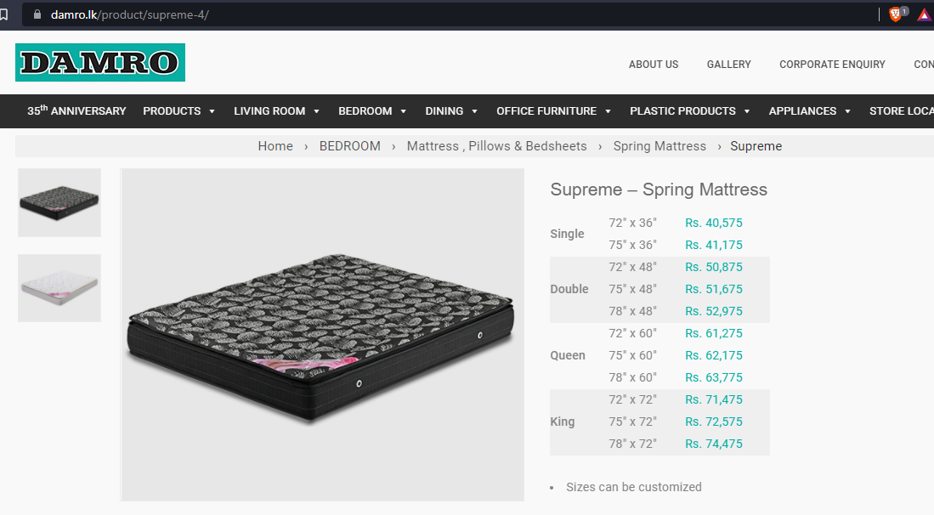Go to Home breadcrumb
Image resolution: width=934 pixels, height=515 pixels.
pos(275,146)
